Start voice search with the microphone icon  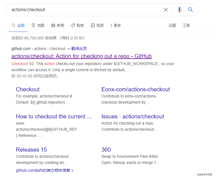179,10
